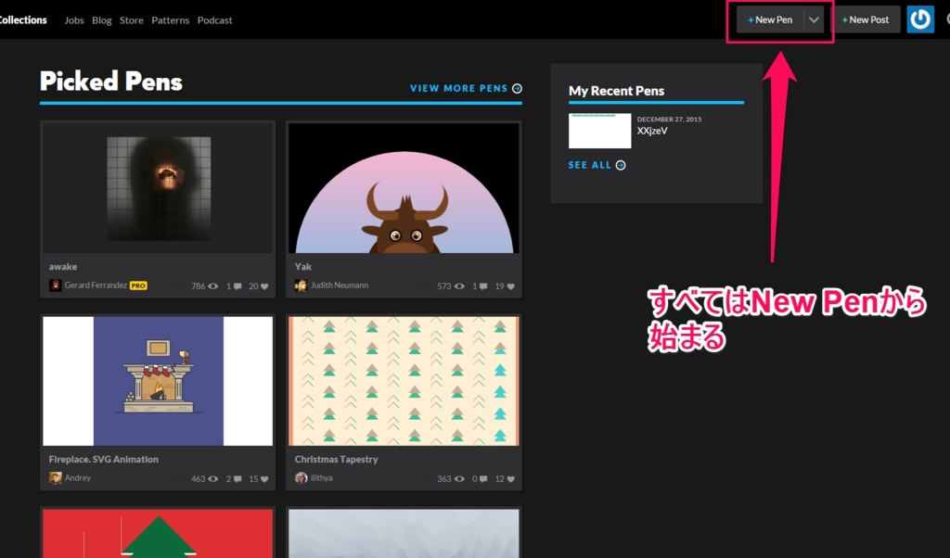The width and height of the screenshot is (950, 558).
Task: Click the comments icon on Fireplace pen
Action: [237, 478]
